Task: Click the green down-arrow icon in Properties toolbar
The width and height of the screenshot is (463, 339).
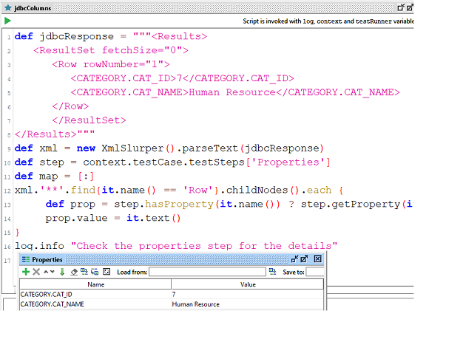Action: click(62, 272)
